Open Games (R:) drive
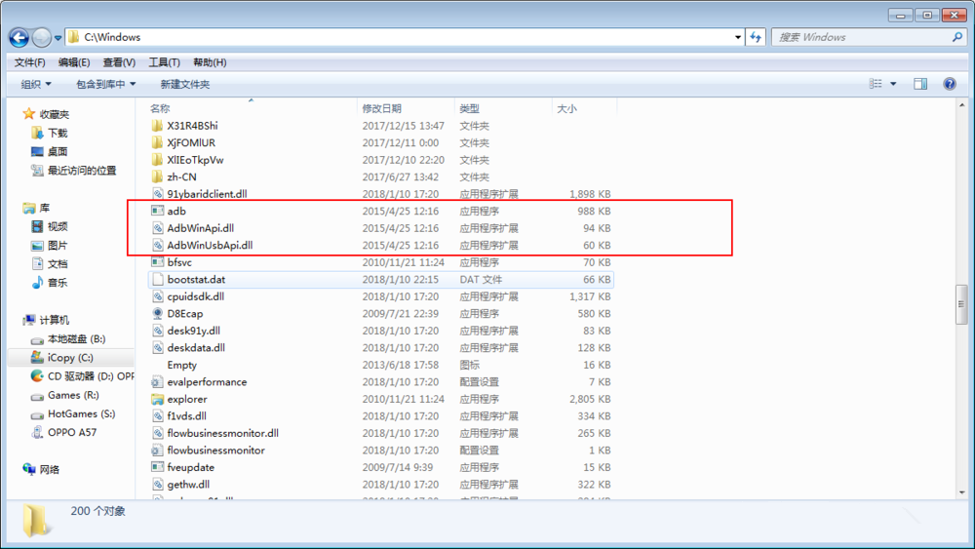Screen dimensions: 975x549 [73, 395]
